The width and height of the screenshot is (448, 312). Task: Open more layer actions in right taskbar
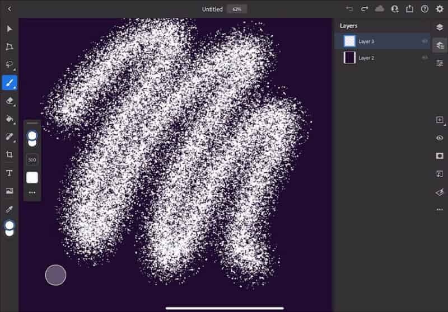pyautogui.click(x=440, y=210)
